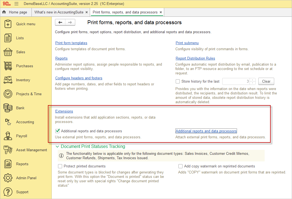The height and width of the screenshot is (199, 292).
Task: Close the Print forms, reports tab
Action: pyautogui.click(x=161, y=12)
